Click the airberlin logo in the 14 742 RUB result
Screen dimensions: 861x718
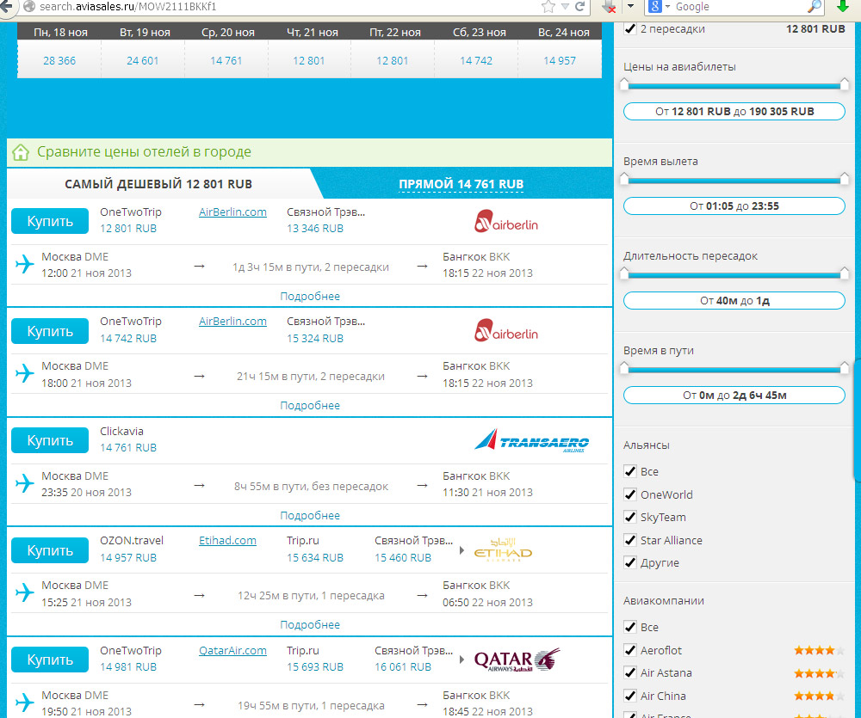(505, 330)
